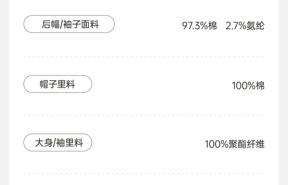Click the dashed divider below 后幅/袖子面料 row
Image resolution: width=288 pixels, height=185 pixels.
pos(143,57)
